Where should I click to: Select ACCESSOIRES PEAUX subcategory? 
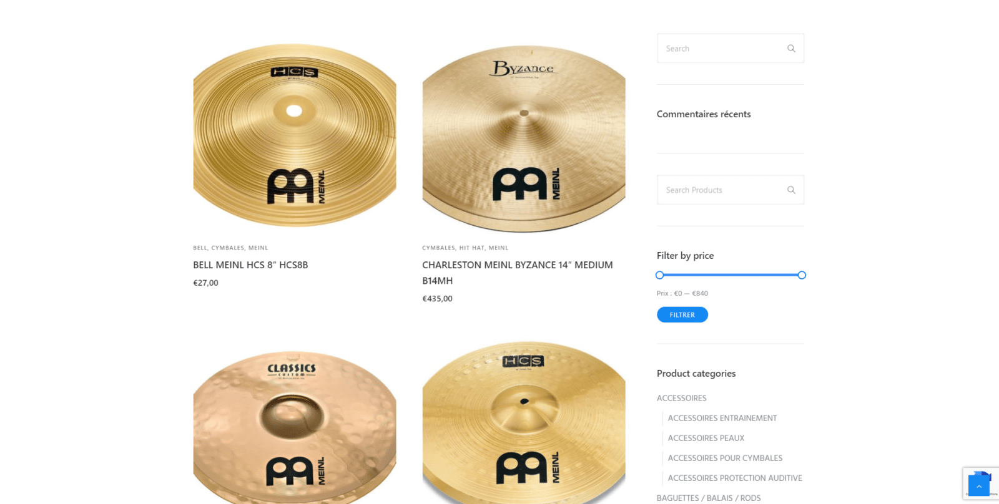pos(706,438)
